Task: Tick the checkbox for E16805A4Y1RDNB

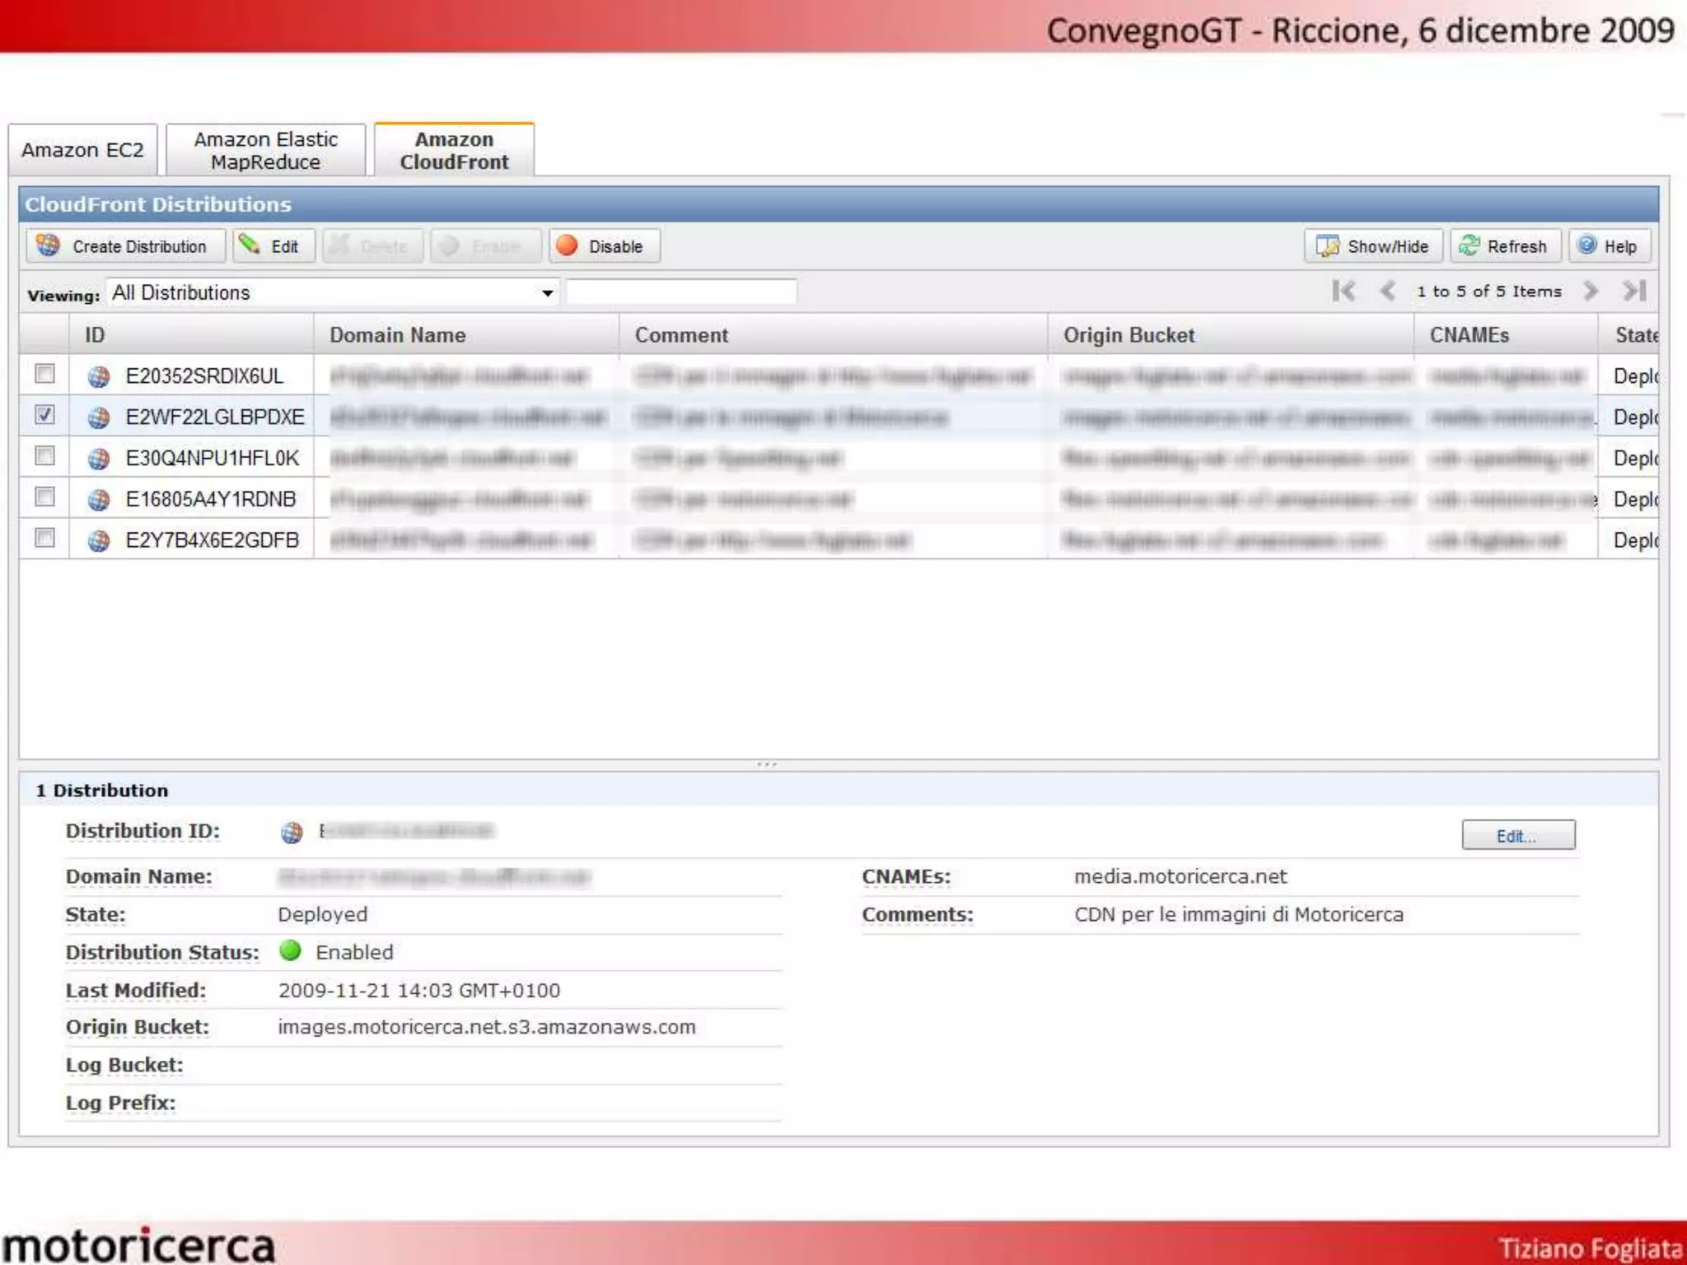Action: (x=44, y=497)
